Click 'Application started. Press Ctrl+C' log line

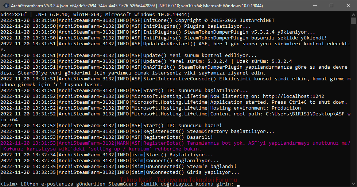pos(174,102)
